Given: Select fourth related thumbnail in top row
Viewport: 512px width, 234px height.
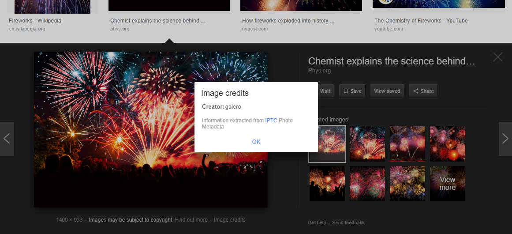Looking at the screenshot, I should click(447, 144).
